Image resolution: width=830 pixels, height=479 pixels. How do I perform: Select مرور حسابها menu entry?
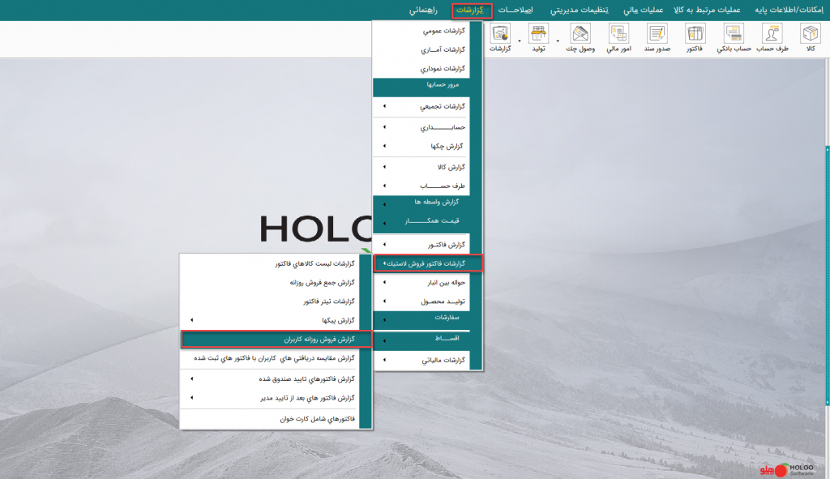[x=421, y=86]
